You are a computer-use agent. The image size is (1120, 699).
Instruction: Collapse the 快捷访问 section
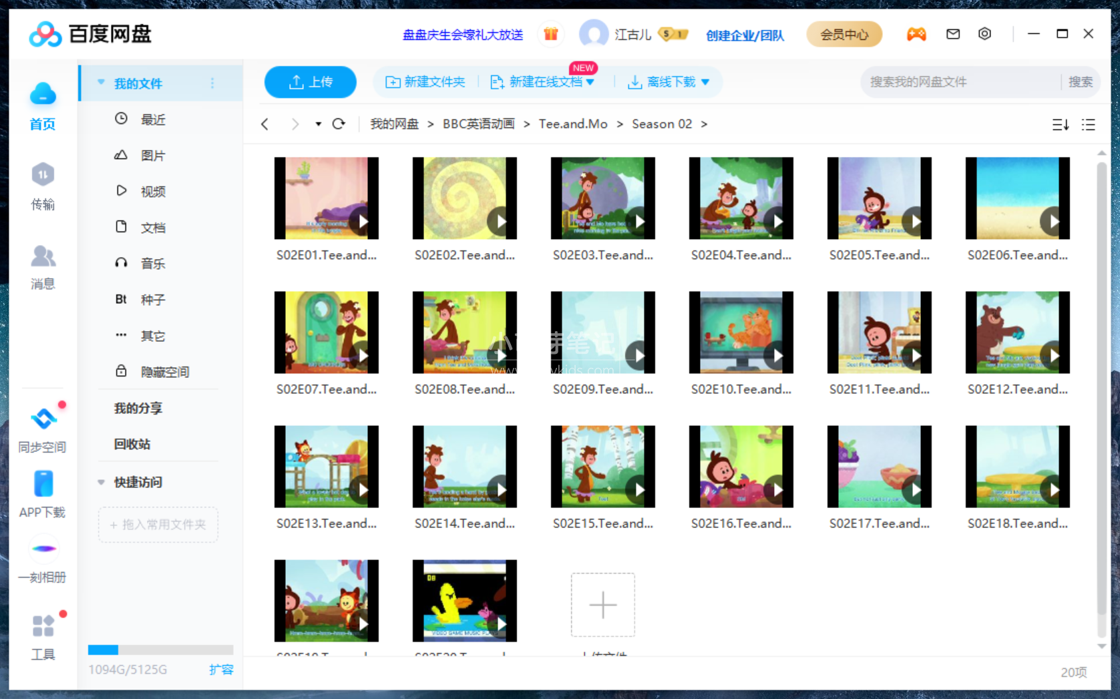pyautogui.click(x=101, y=482)
